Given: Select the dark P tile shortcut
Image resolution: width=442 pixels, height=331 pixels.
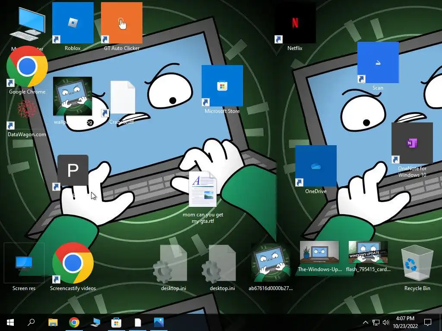Looking at the screenshot, I should click(x=73, y=172).
